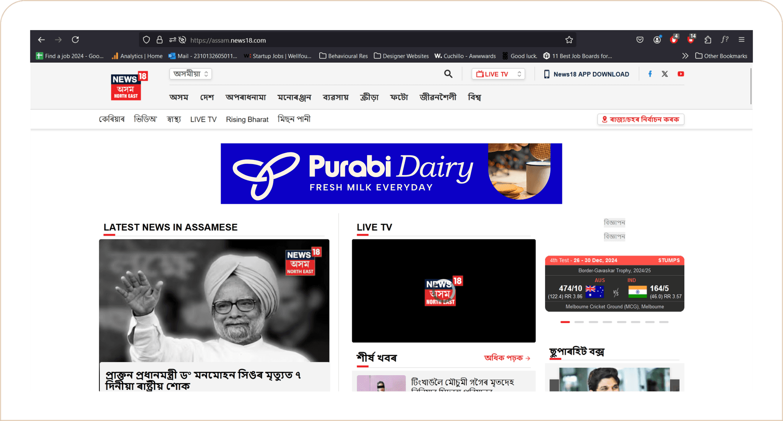Select the last cricket scorecard carousel dot

[x=664, y=322]
